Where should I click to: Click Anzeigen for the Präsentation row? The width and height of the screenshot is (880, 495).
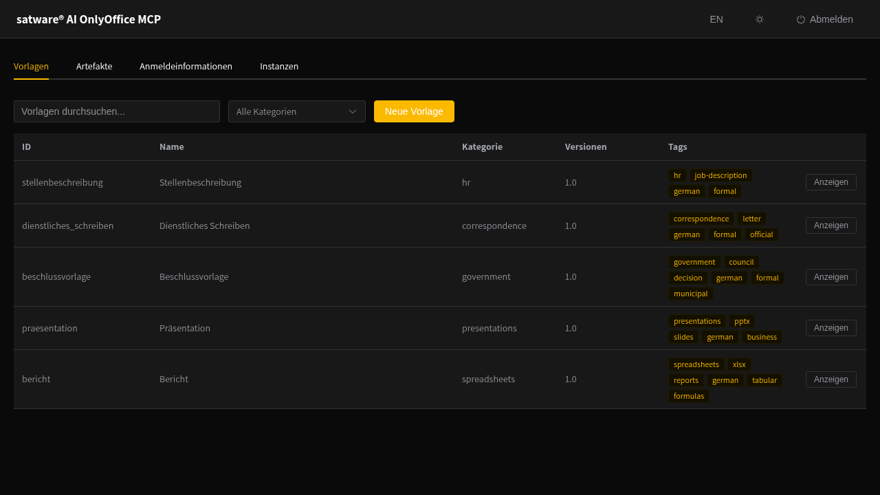pyautogui.click(x=831, y=328)
